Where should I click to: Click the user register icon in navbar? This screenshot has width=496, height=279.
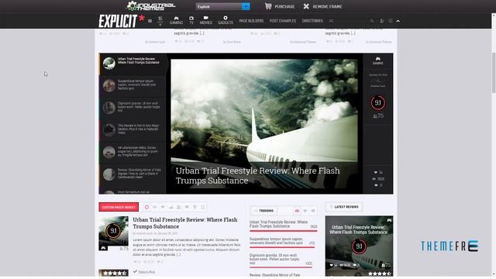click(382, 21)
